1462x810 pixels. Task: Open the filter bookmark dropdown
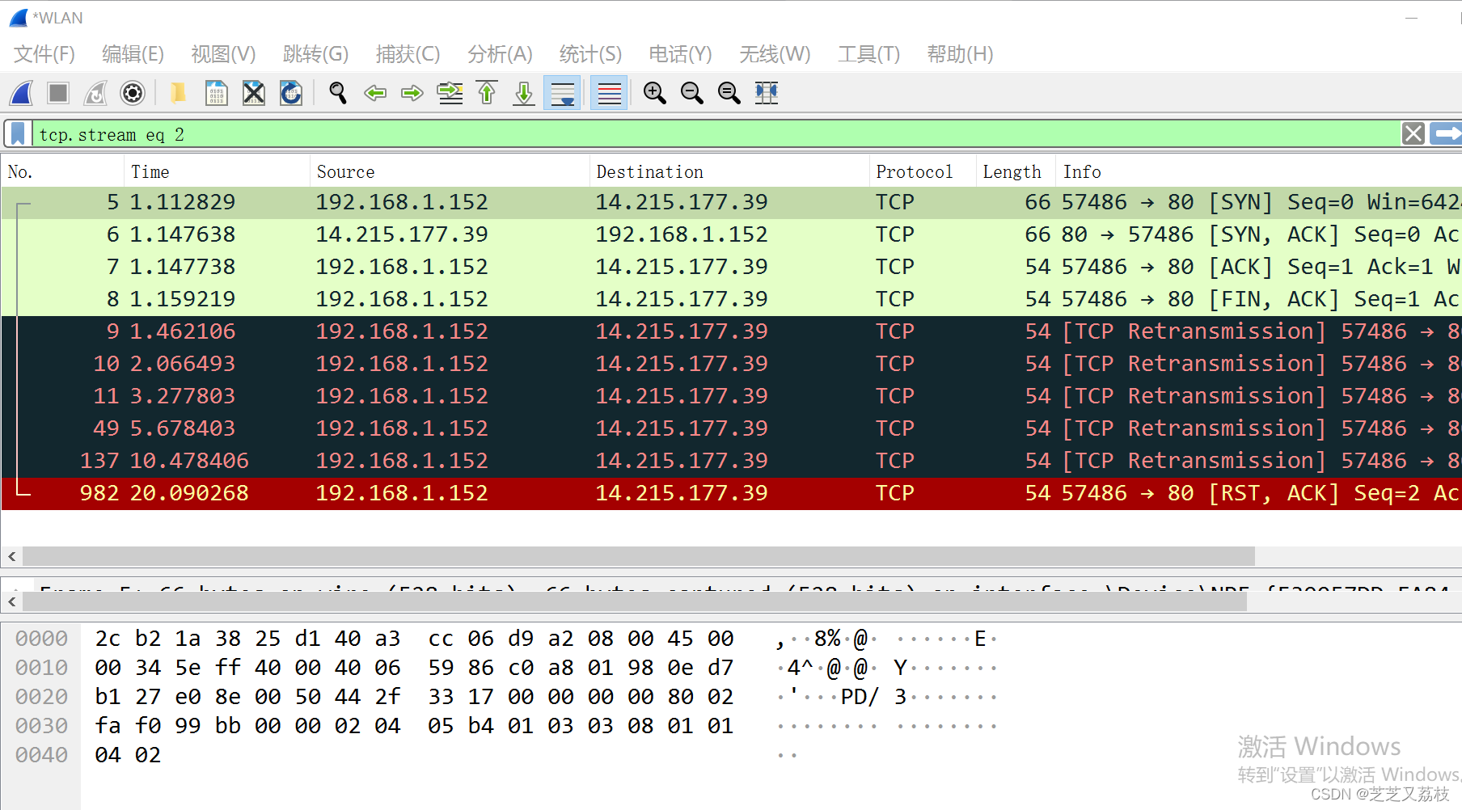[x=17, y=133]
